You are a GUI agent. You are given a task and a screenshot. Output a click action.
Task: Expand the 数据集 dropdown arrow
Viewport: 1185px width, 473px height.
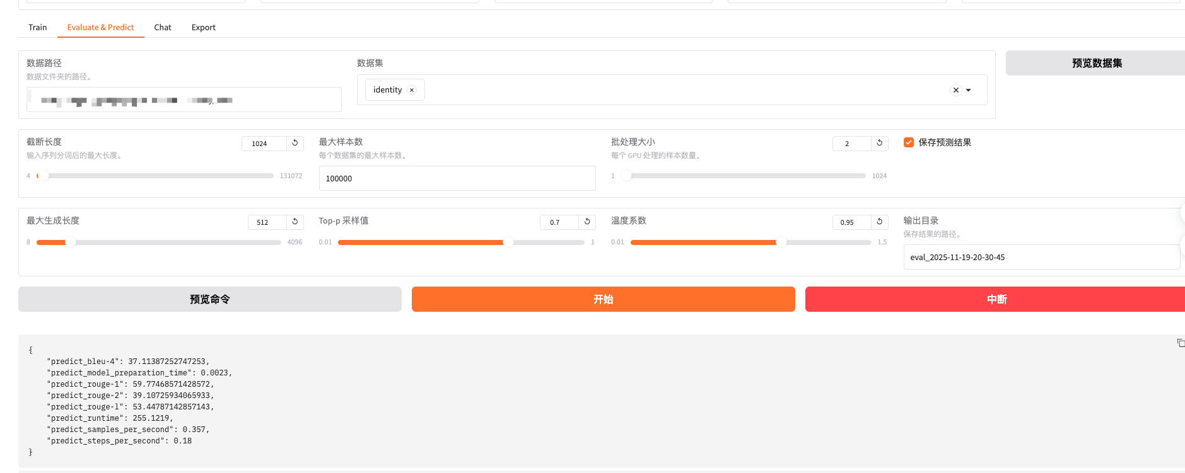969,90
